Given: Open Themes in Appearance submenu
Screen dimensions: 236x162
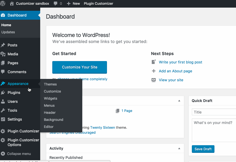Looking at the screenshot, I should point(50,84).
